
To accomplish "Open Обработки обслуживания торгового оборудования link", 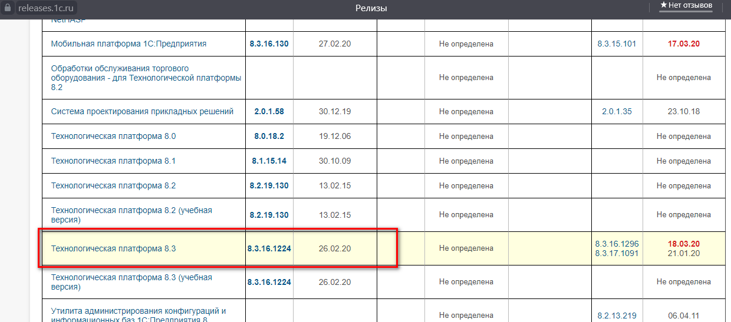I will pyautogui.click(x=146, y=77).
